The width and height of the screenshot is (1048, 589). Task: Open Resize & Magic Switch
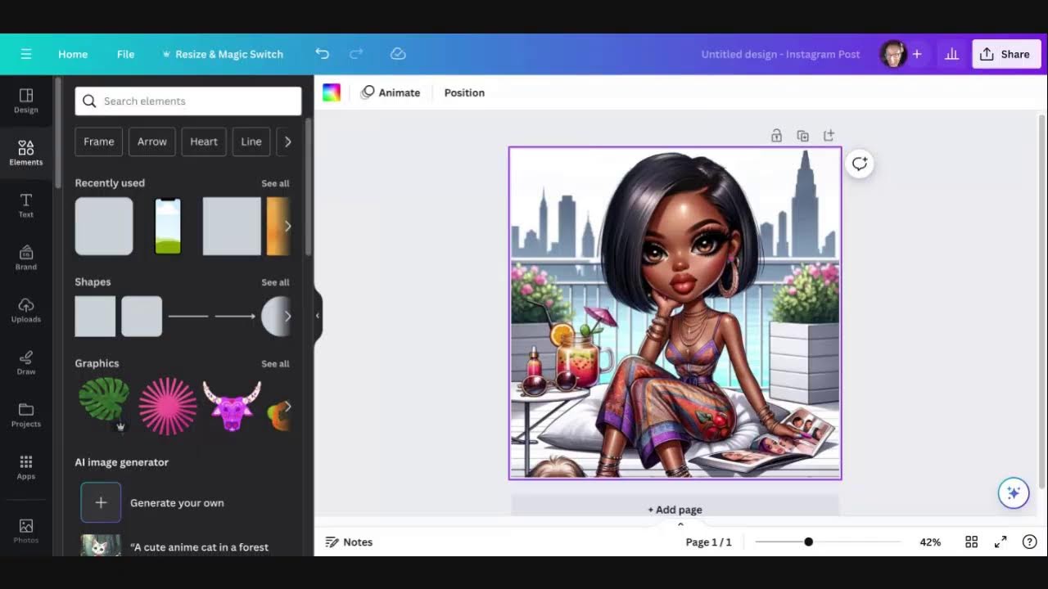[x=223, y=54]
